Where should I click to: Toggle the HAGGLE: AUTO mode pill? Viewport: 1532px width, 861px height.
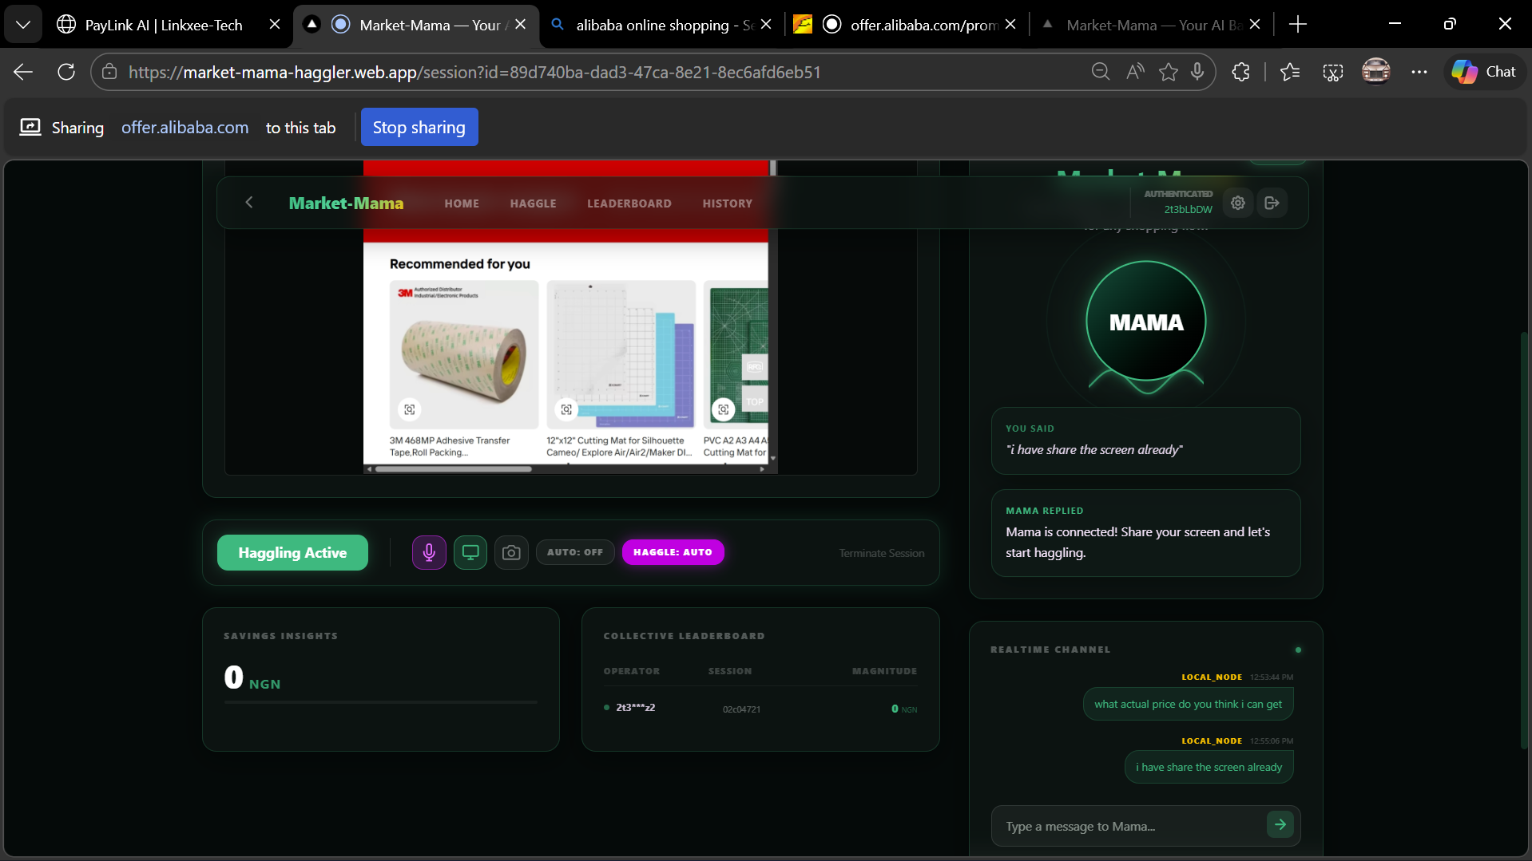coord(673,552)
